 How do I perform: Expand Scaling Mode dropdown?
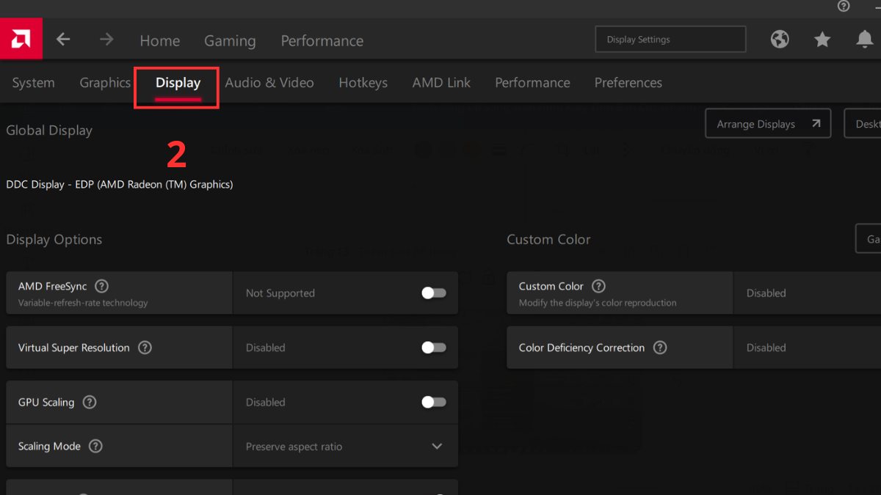pos(437,446)
